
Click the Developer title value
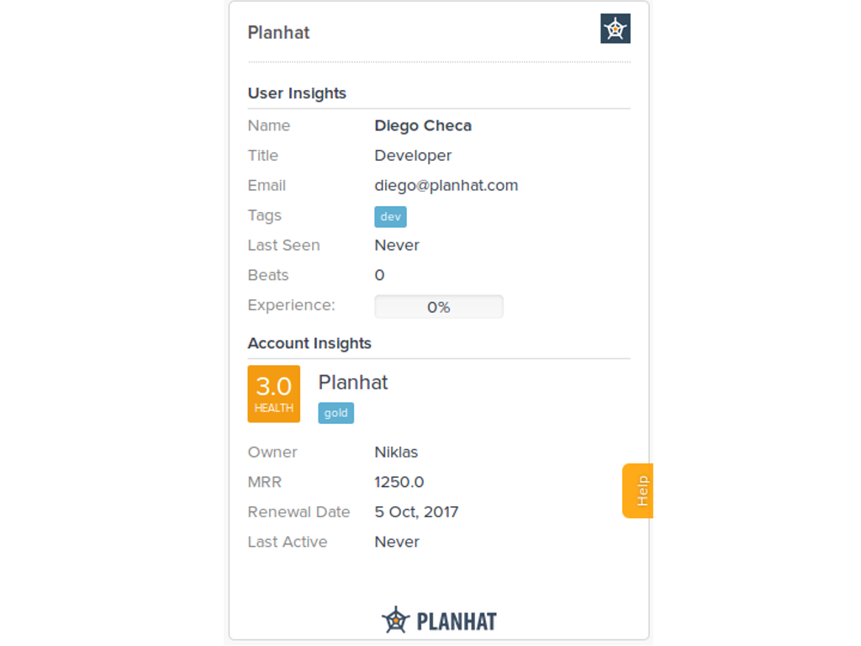(413, 156)
